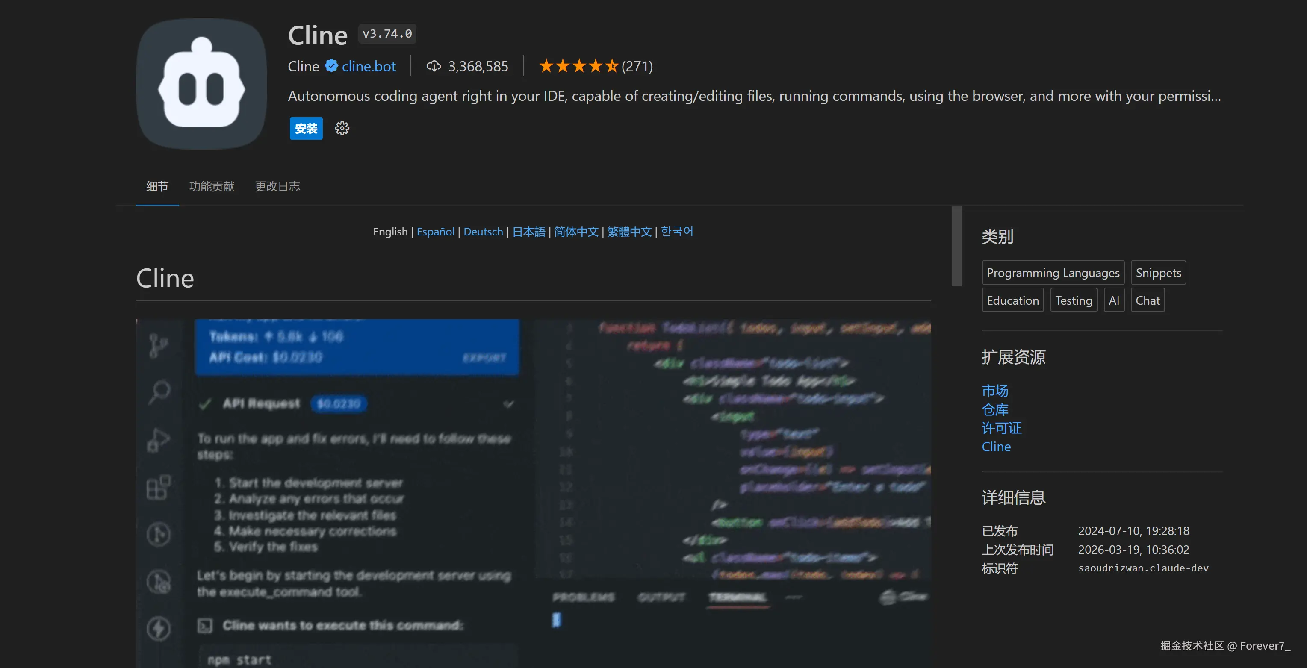Switch to the 功能贡献 tab
The image size is (1307, 668).
coord(212,187)
